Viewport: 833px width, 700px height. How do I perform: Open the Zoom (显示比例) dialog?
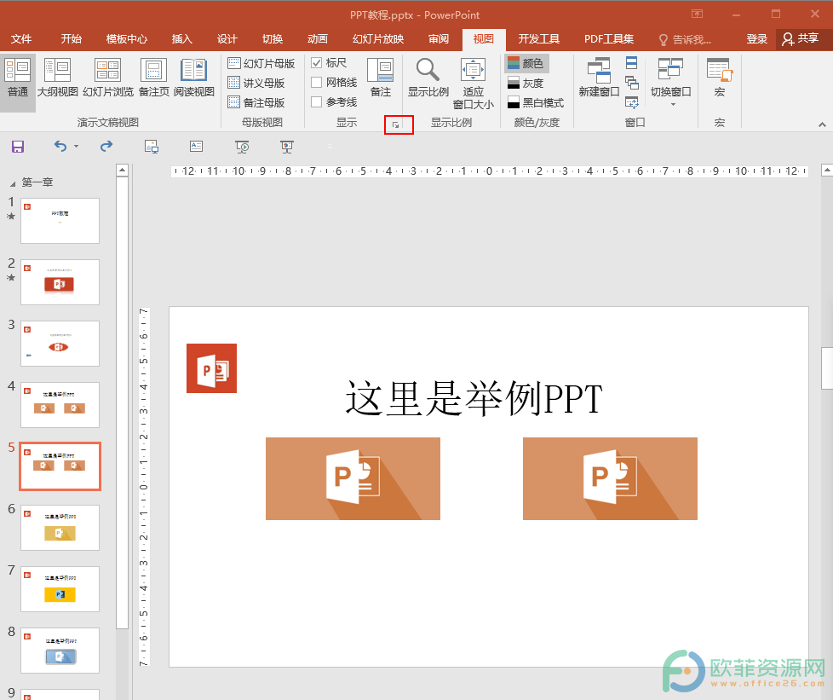tap(428, 78)
